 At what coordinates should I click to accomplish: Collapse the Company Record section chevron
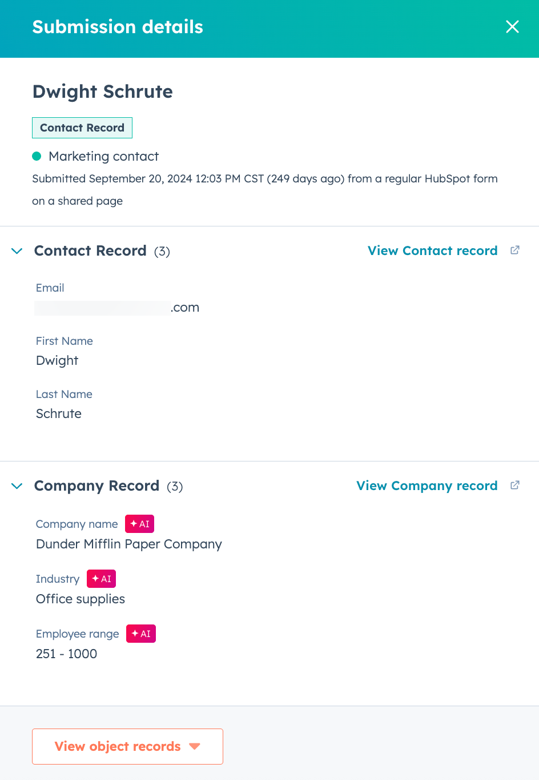17,485
